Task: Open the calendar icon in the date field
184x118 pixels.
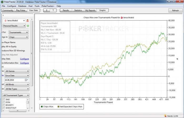Action: [26, 80]
